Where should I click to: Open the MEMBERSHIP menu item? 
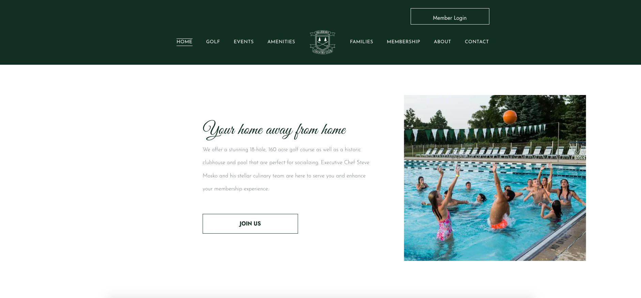click(403, 42)
